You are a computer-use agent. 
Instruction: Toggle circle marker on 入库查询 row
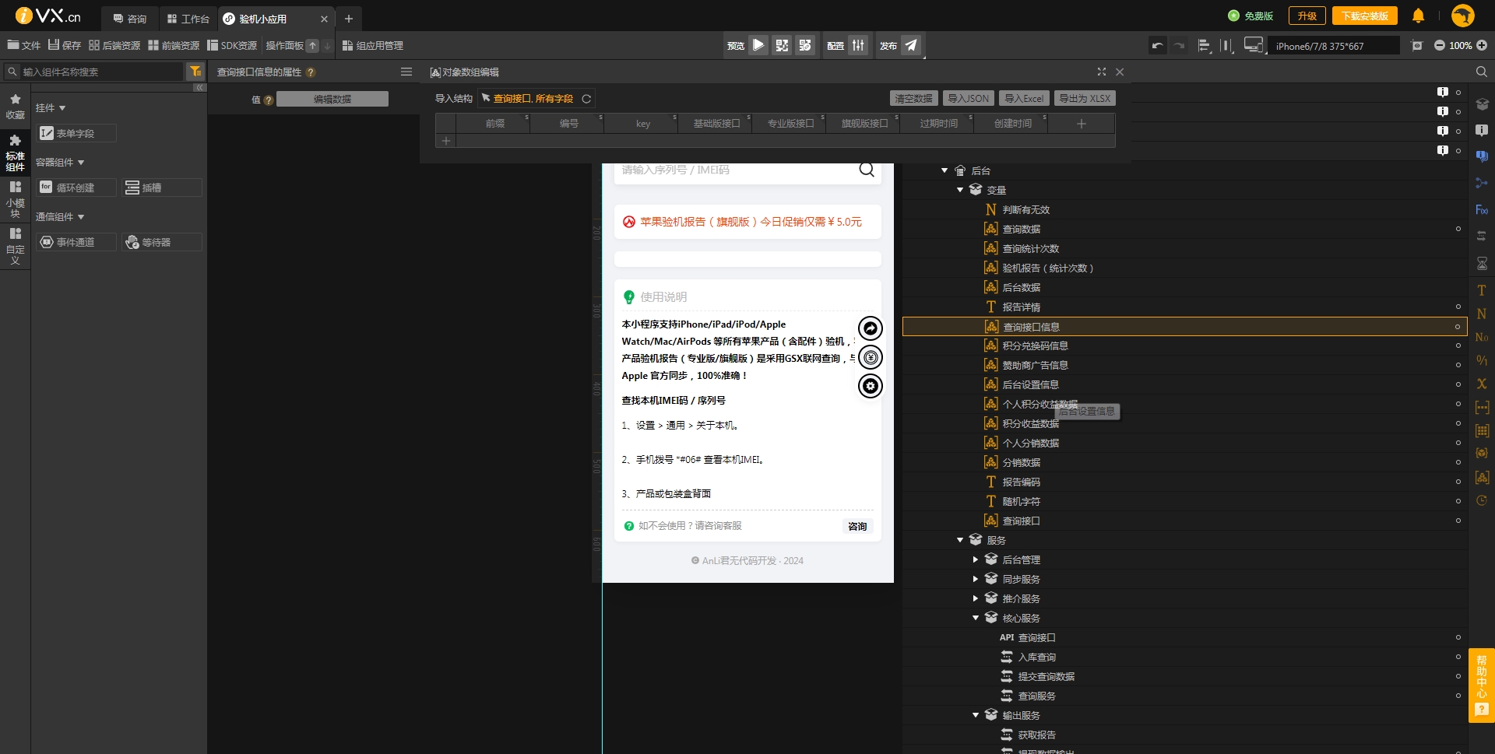[1458, 657]
